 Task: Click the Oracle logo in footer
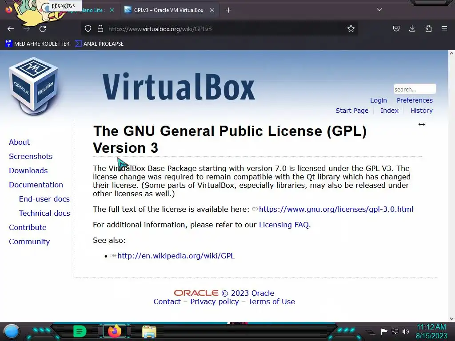pyautogui.click(x=196, y=293)
